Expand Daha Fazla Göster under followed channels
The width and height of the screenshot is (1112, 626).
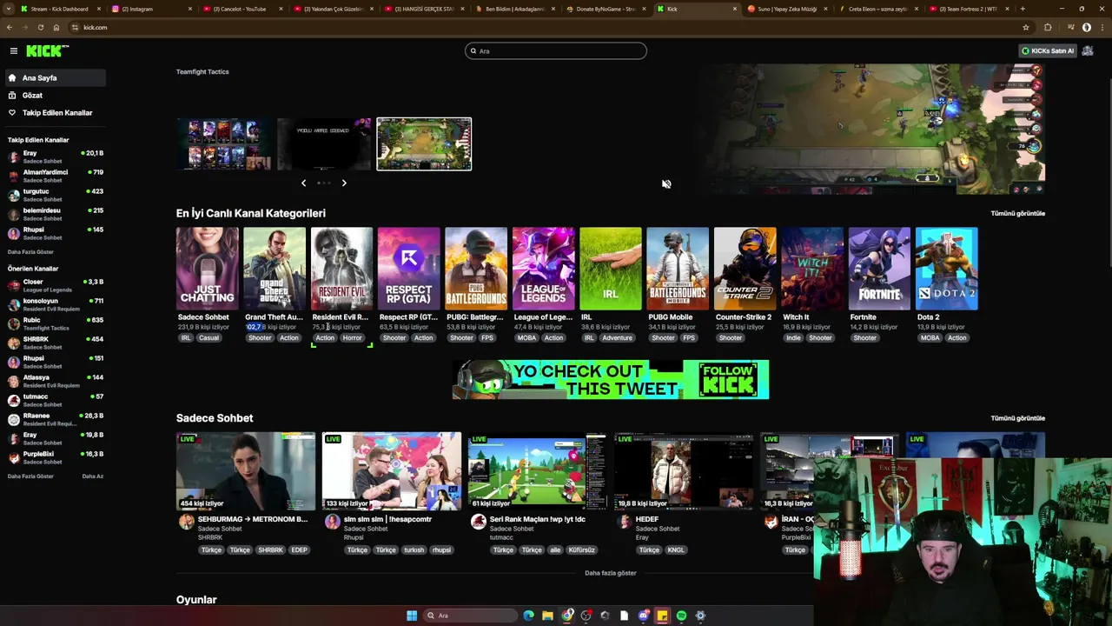tap(30, 252)
